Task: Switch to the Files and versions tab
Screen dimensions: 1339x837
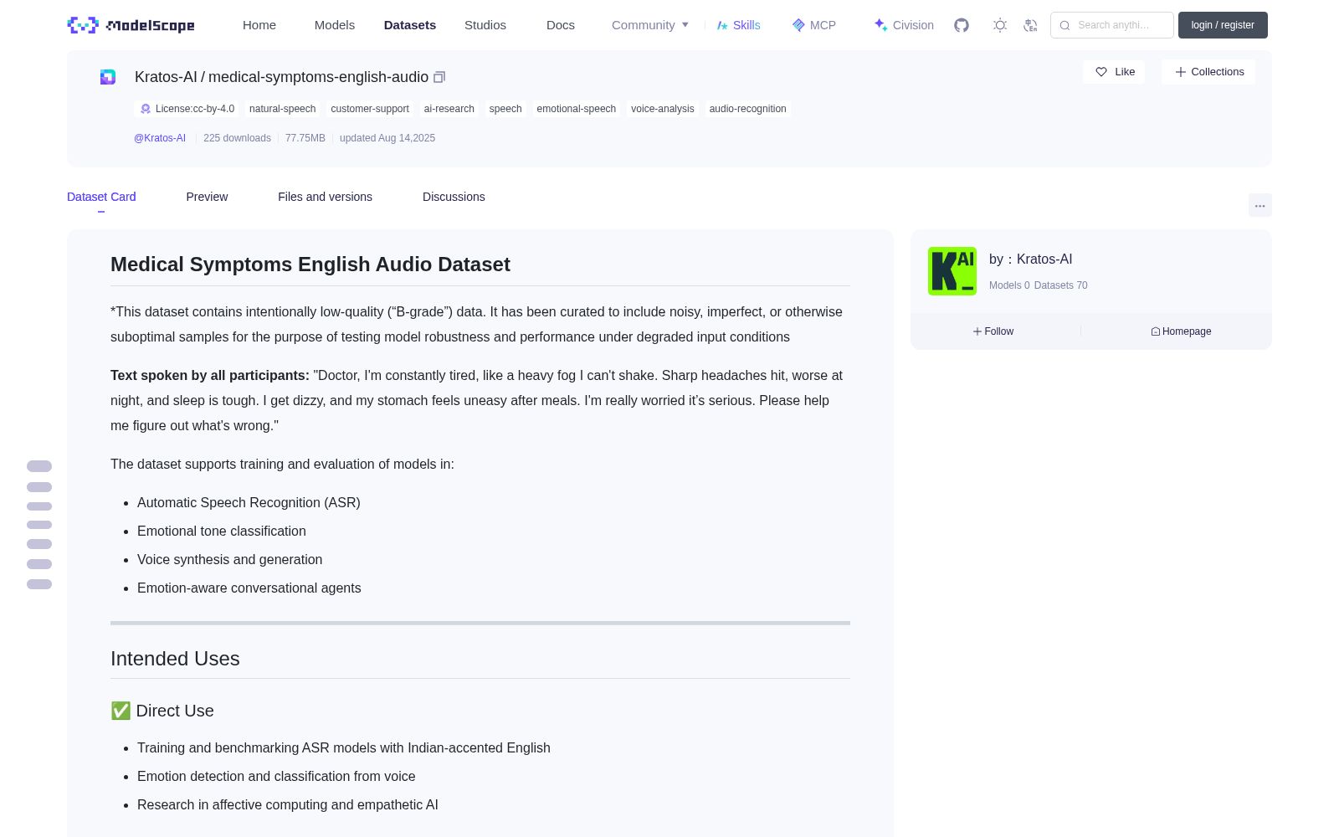Action: click(325, 197)
